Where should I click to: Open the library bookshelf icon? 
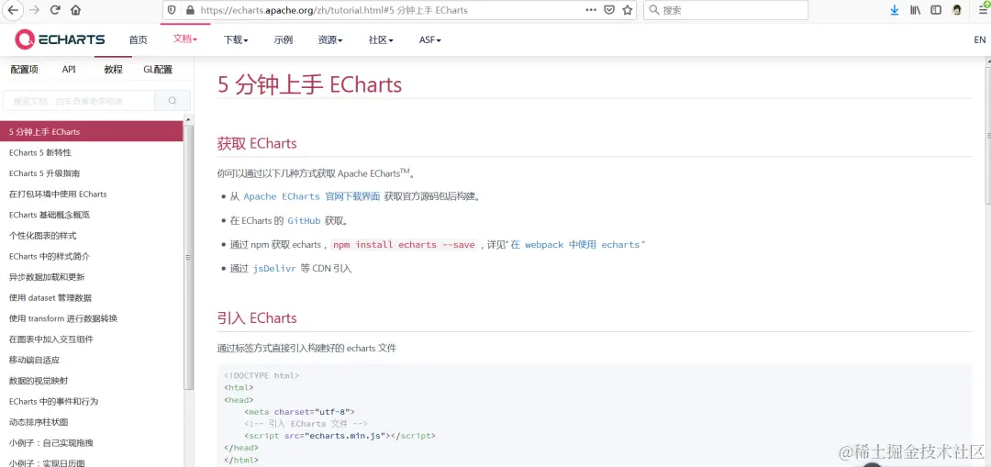point(915,10)
